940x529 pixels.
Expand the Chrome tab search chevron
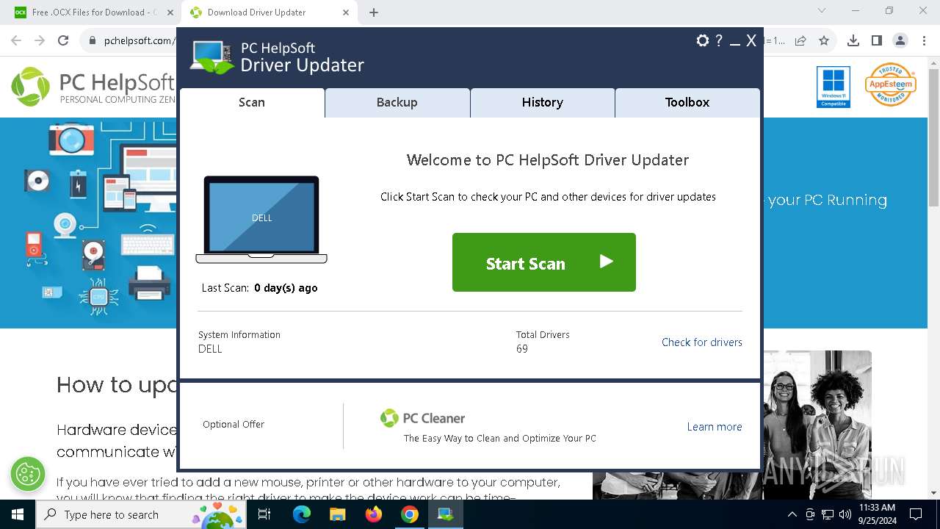[822, 11]
